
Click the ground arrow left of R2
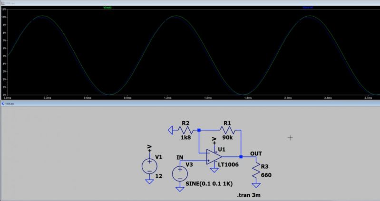tap(170, 129)
